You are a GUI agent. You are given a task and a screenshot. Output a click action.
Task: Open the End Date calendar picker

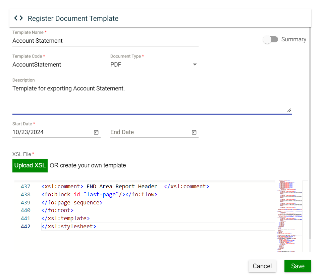coord(194,132)
